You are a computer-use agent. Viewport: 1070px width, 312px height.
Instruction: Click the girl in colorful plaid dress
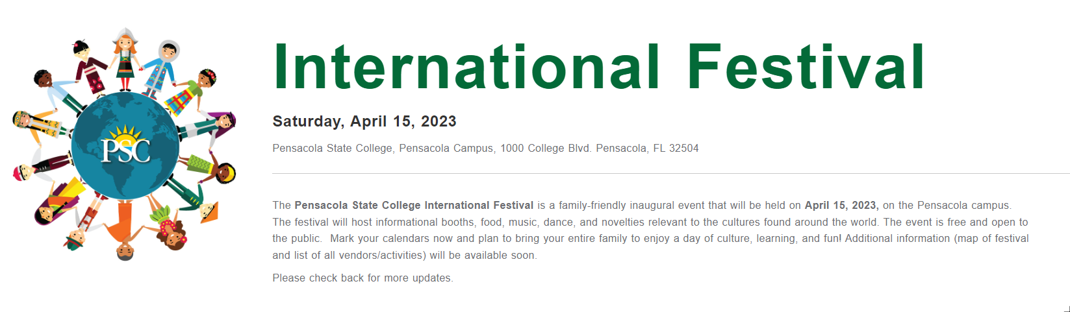[x=190, y=93]
